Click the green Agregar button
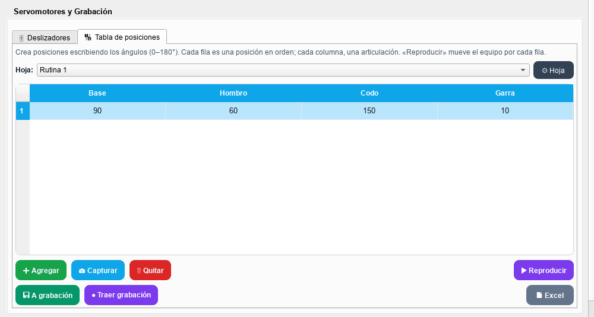Image resolution: width=594 pixels, height=317 pixels. pos(41,271)
